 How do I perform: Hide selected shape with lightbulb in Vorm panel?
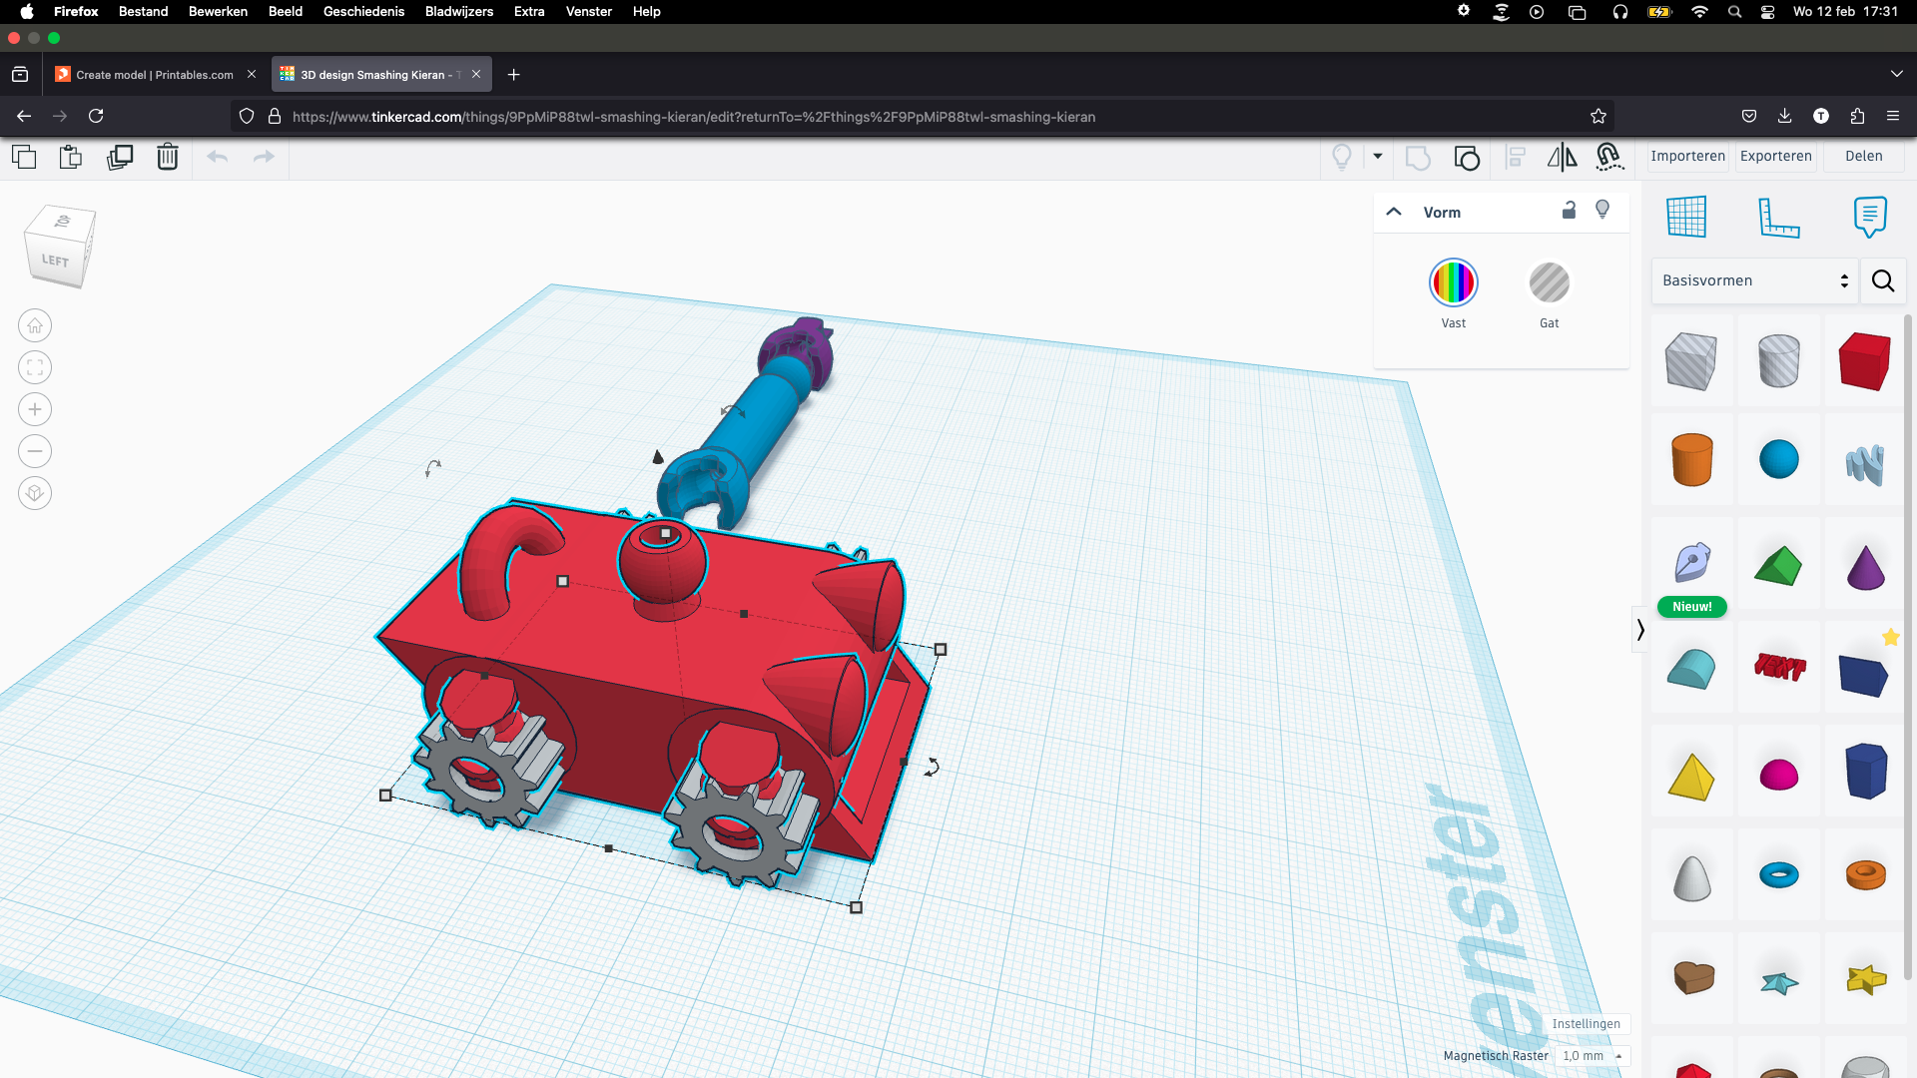[x=1602, y=210]
